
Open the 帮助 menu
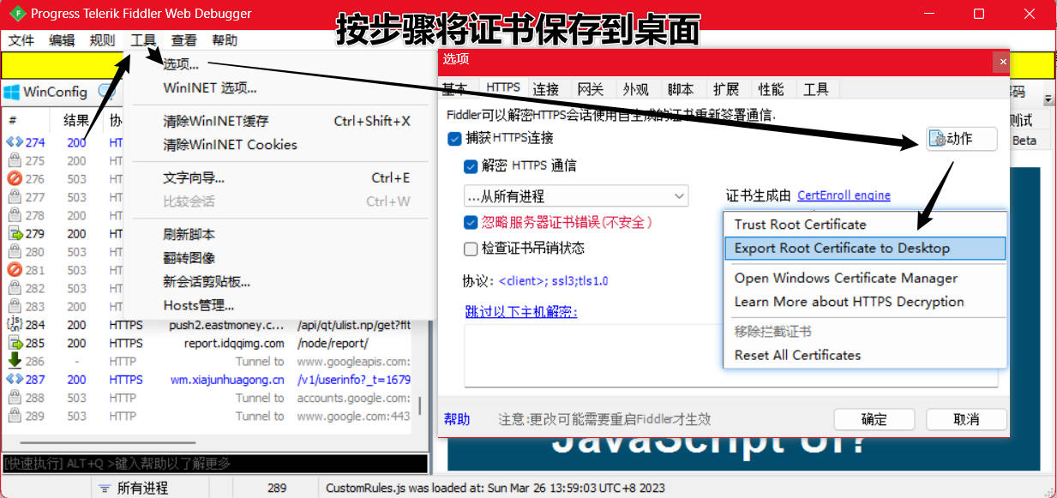[x=225, y=40]
